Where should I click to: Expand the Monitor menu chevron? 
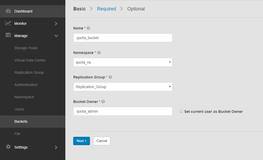(56, 23)
